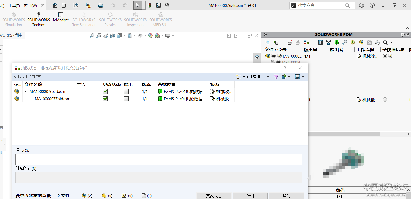Click the task pane Home tab icon
The image size is (411, 199).
[257, 57]
